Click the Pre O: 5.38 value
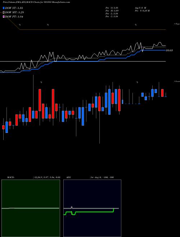The image size is (180, 237). [112, 8]
